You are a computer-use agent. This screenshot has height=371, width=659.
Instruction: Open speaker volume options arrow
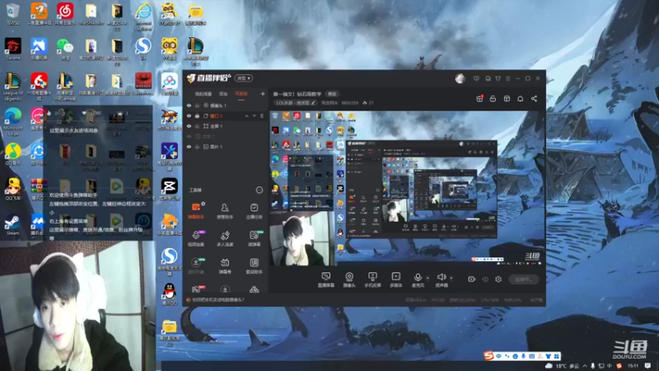(x=451, y=278)
